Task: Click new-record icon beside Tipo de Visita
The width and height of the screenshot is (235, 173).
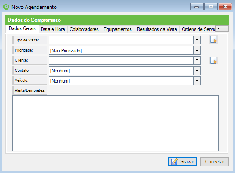Action: click(x=213, y=39)
